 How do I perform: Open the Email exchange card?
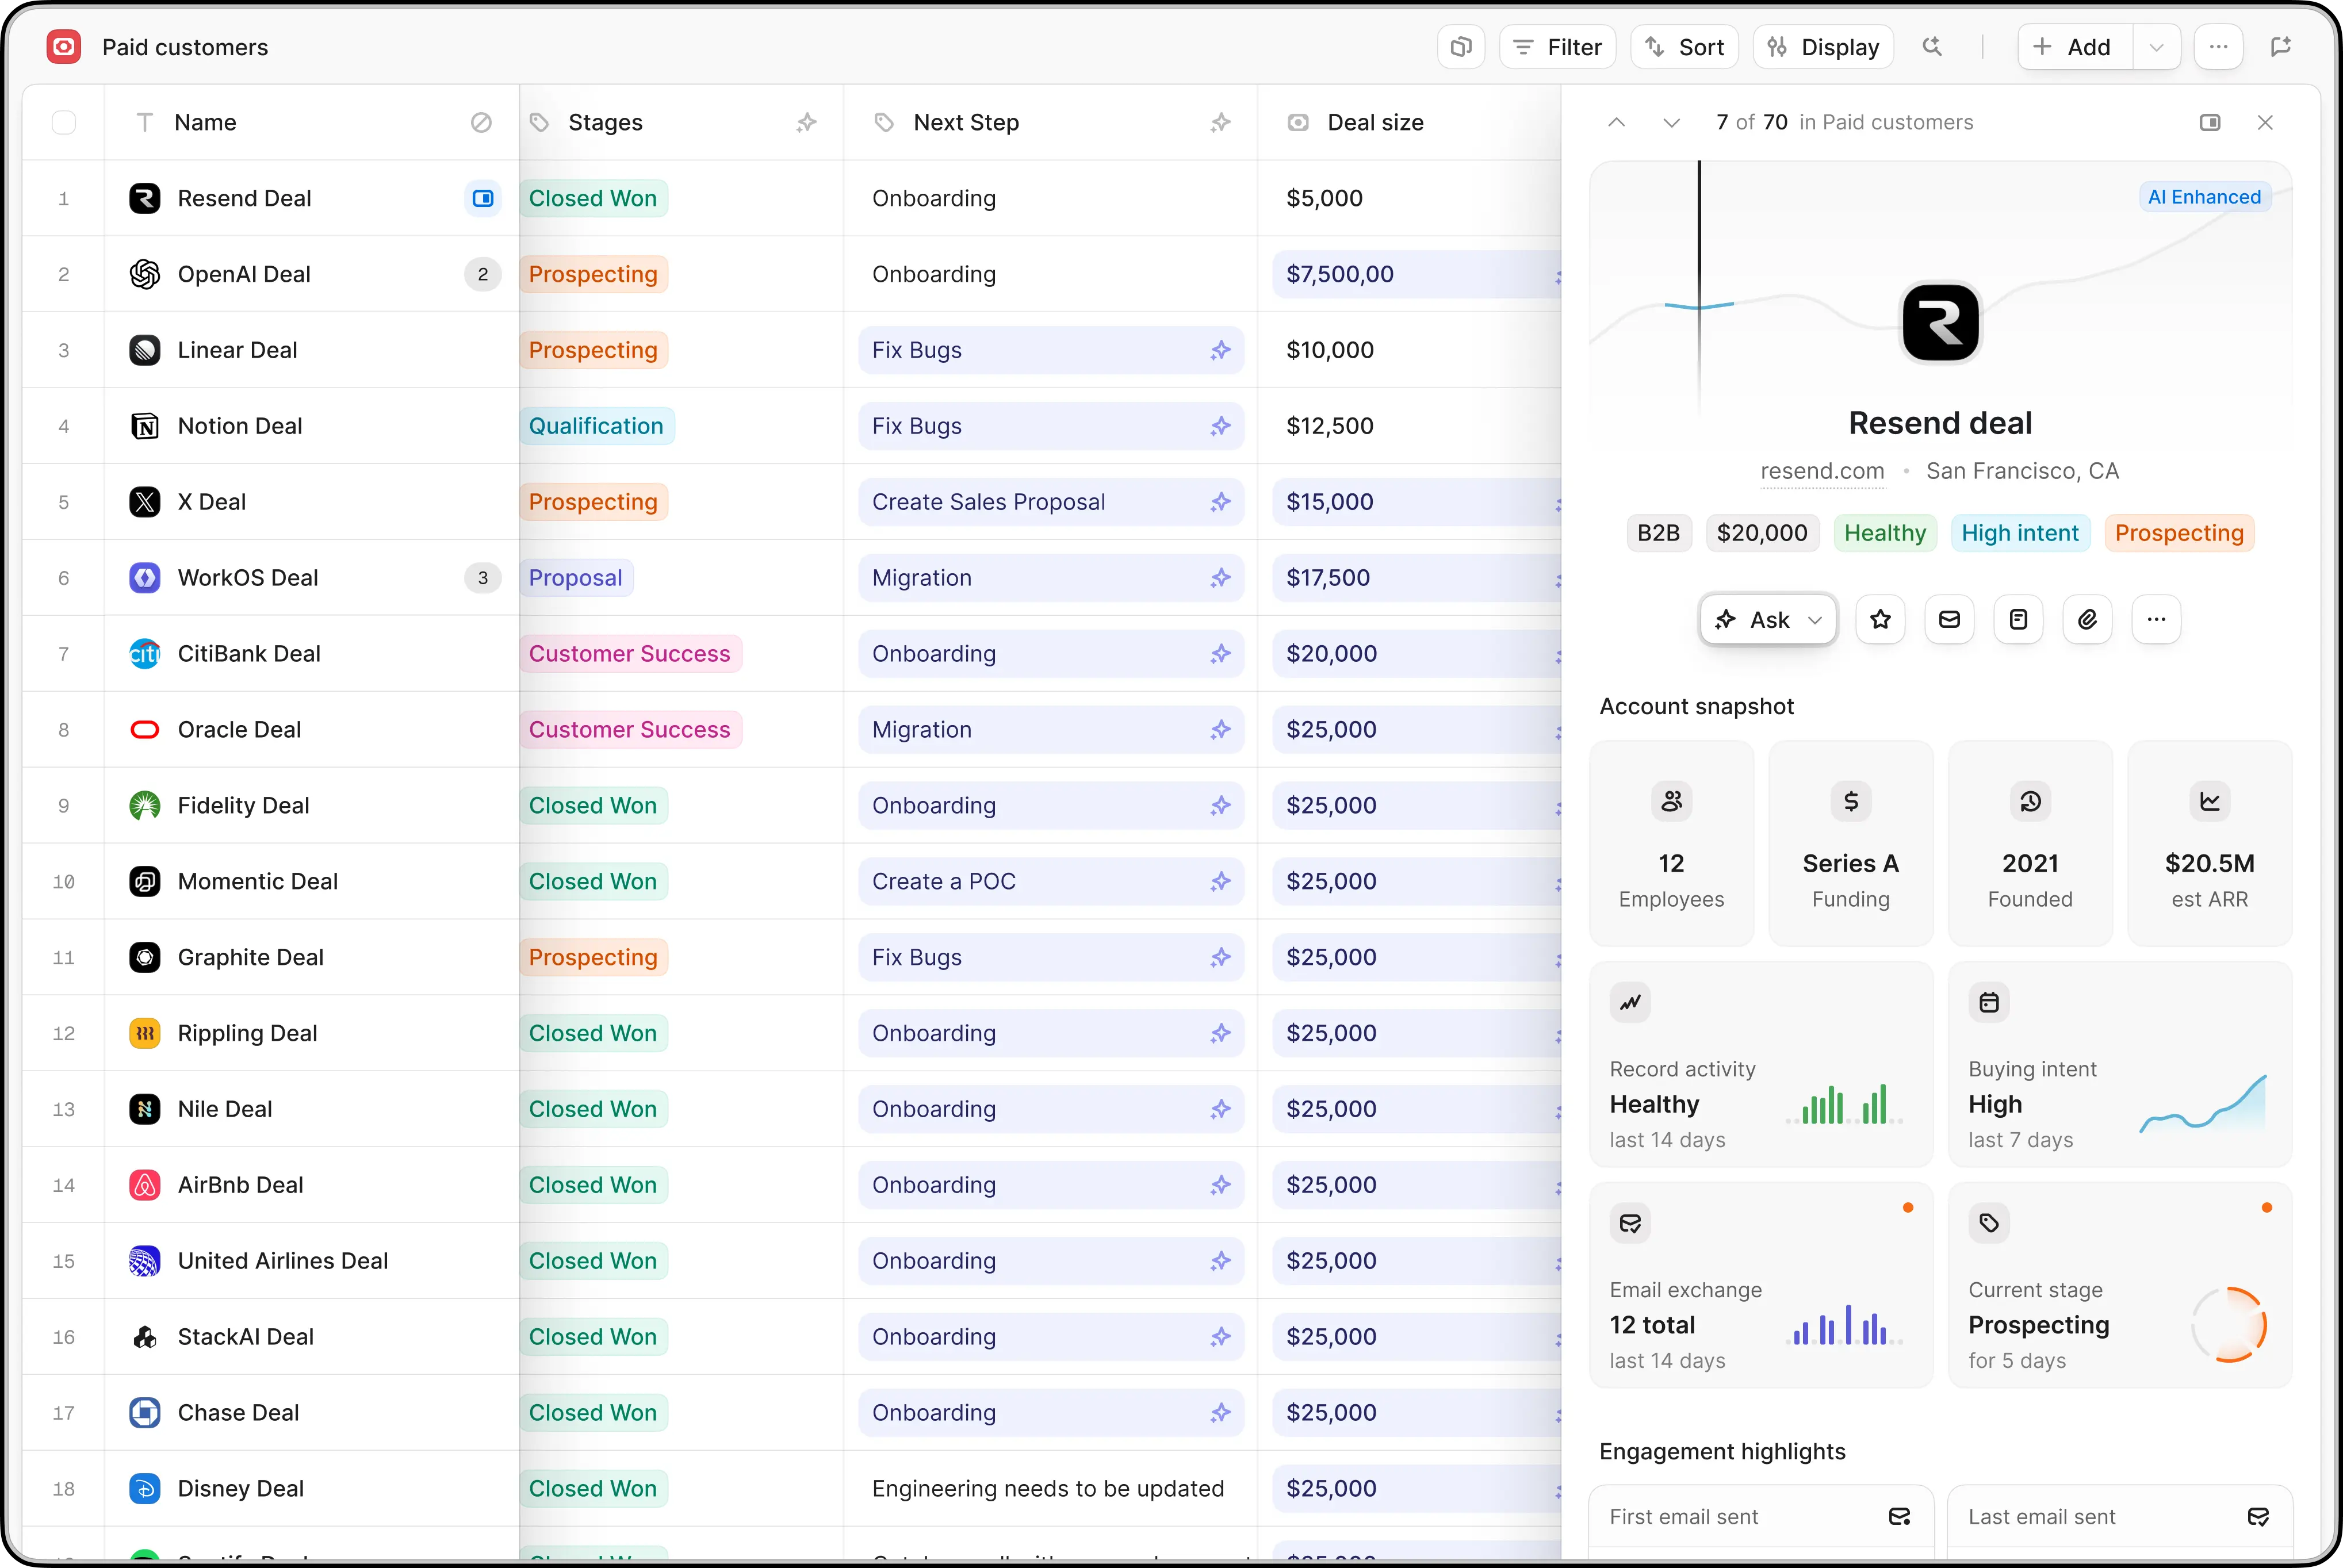tap(1761, 1285)
